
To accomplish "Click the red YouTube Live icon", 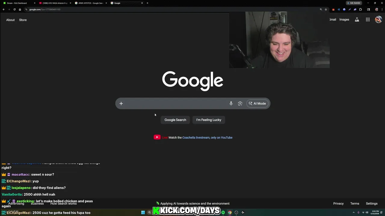I will point(157,137).
